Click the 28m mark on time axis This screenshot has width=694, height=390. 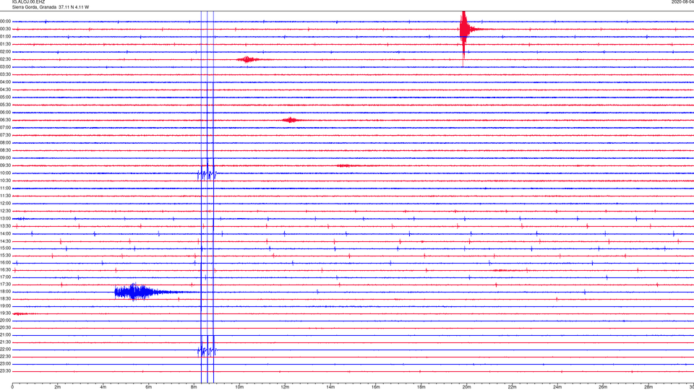(648, 387)
